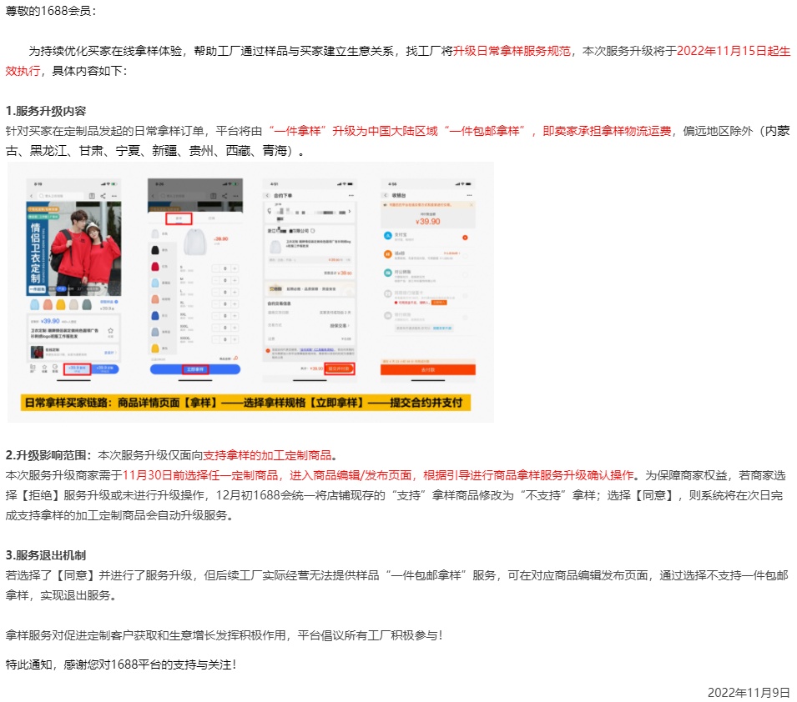Click the date 2022年11月9日 at the bottom
This screenshot has width=797, height=702.
point(749,693)
